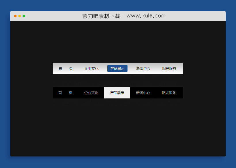Click the orange window dot
This screenshot has width=236, height=168.
15,16
